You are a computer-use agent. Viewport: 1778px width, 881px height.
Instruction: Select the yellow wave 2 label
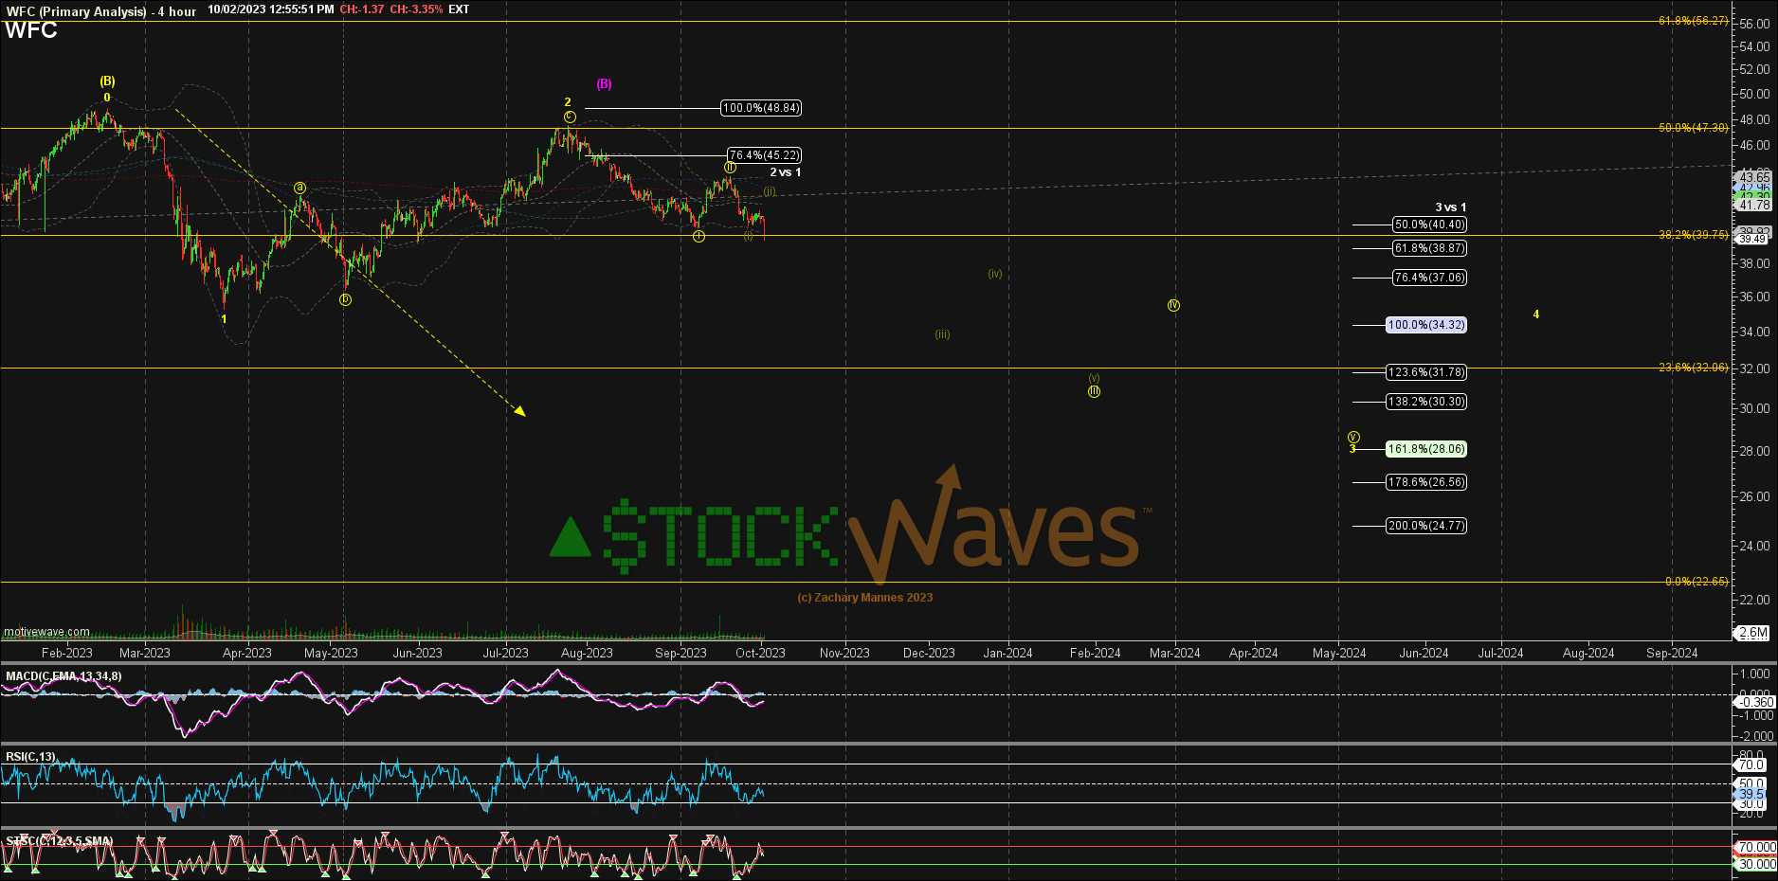click(568, 102)
